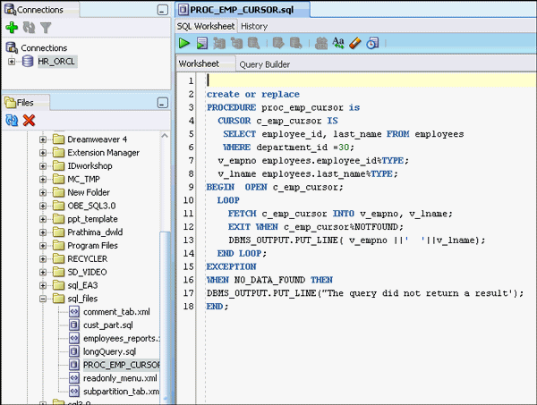Apply filter in Connections panel
The image size is (537, 405).
[45, 29]
